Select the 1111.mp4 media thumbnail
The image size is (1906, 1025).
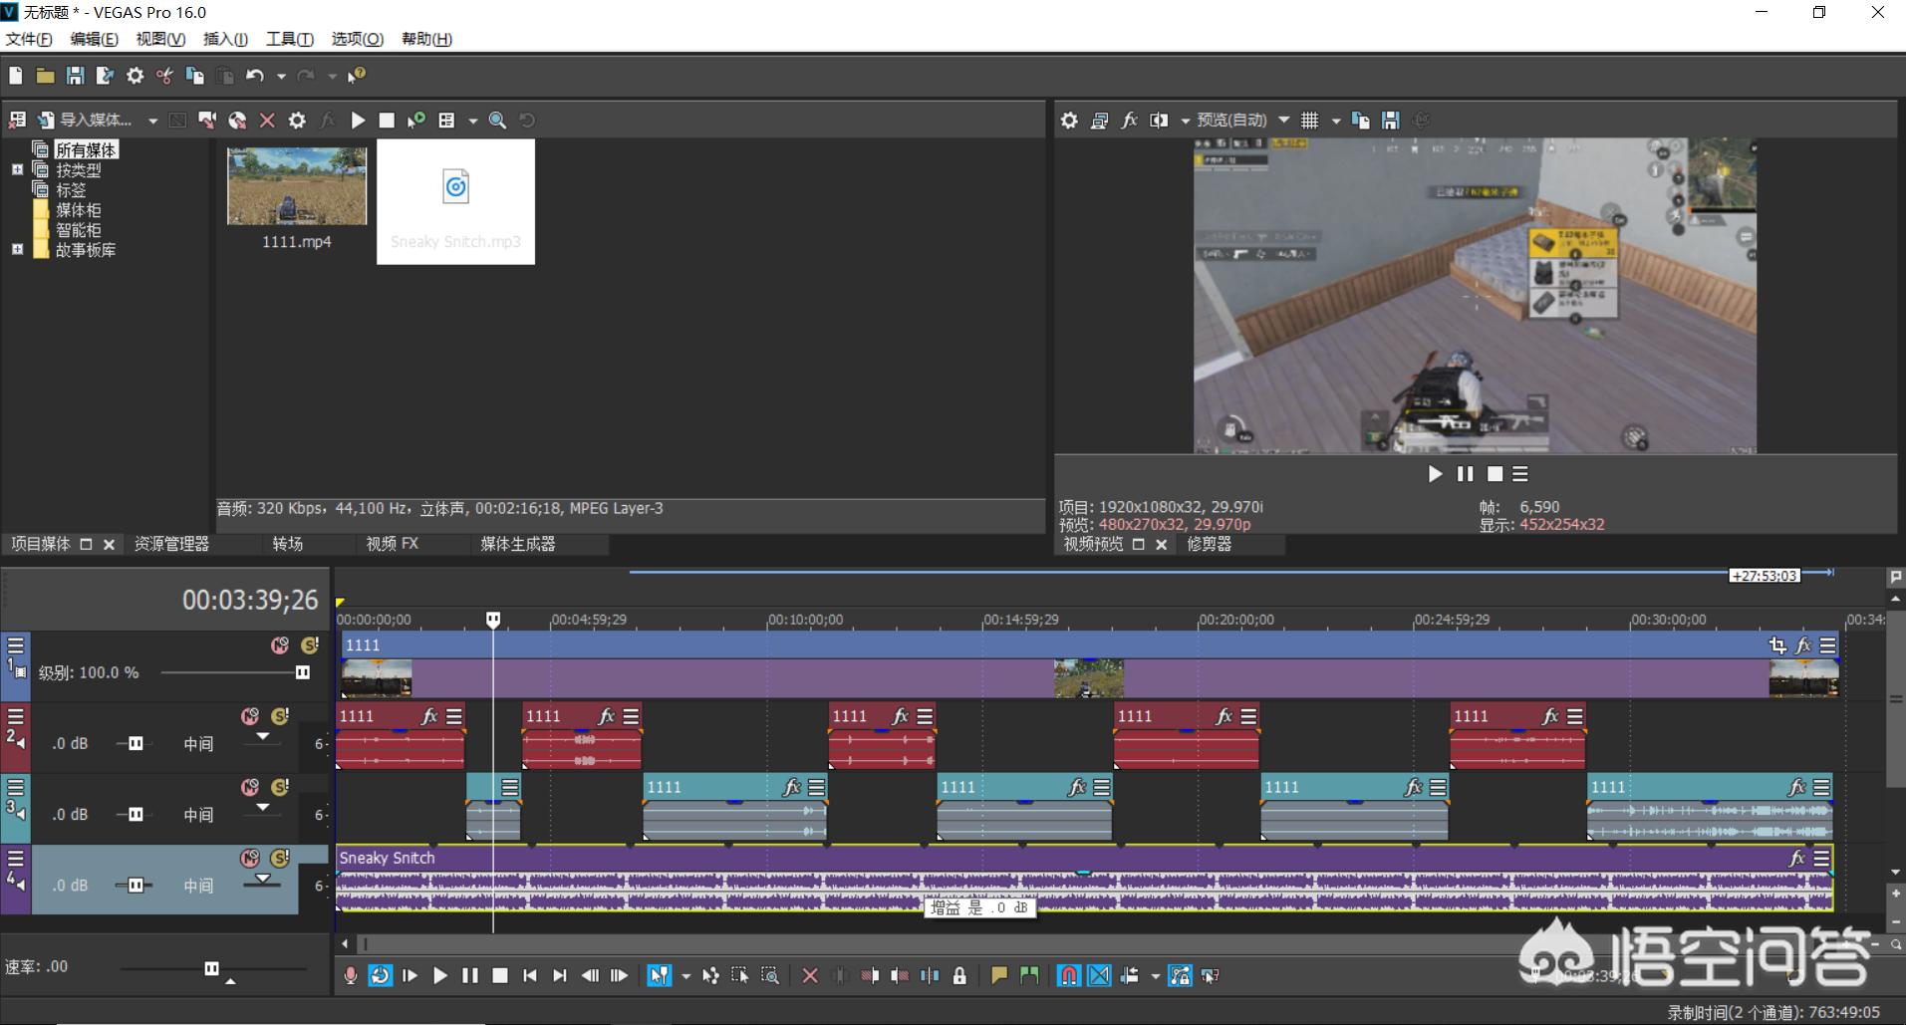(297, 187)
